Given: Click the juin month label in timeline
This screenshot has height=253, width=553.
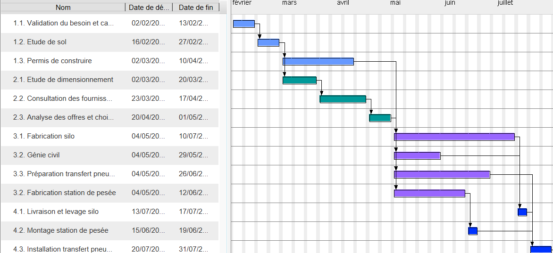Looking at the screenshot, I should 450,3.
